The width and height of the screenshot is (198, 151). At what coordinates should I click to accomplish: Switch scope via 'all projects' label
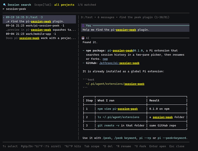pyautogui.click(x=64, y=5)
